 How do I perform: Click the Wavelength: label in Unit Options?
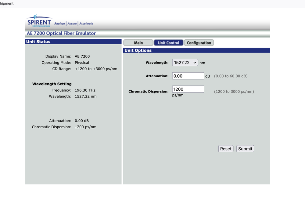[x=157, y=63]
